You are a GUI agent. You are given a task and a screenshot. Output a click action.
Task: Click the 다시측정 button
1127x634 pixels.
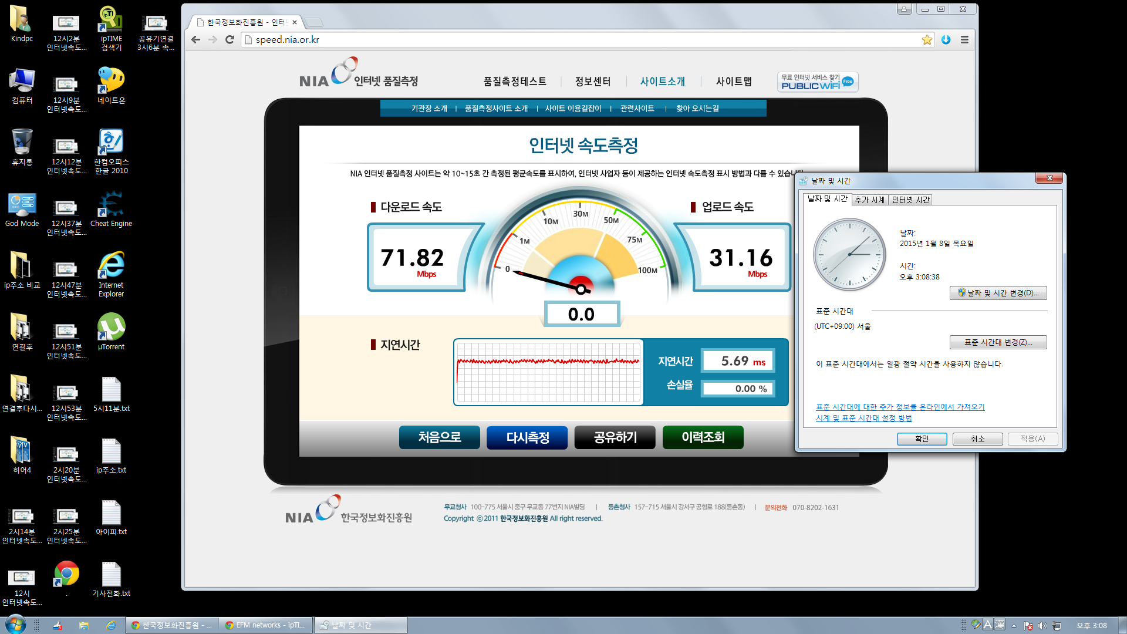pos(527,437)
